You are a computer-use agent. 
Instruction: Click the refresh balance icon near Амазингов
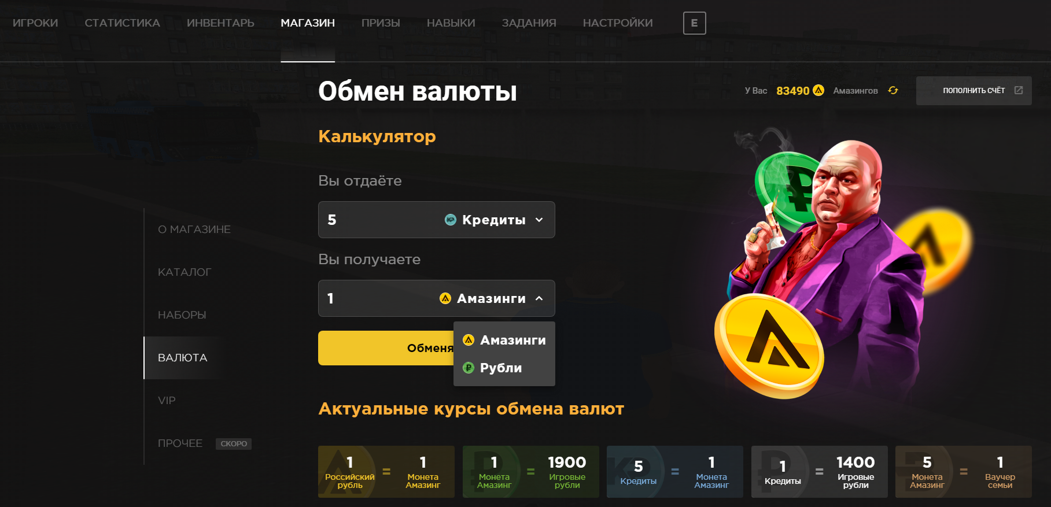(893, 90)
